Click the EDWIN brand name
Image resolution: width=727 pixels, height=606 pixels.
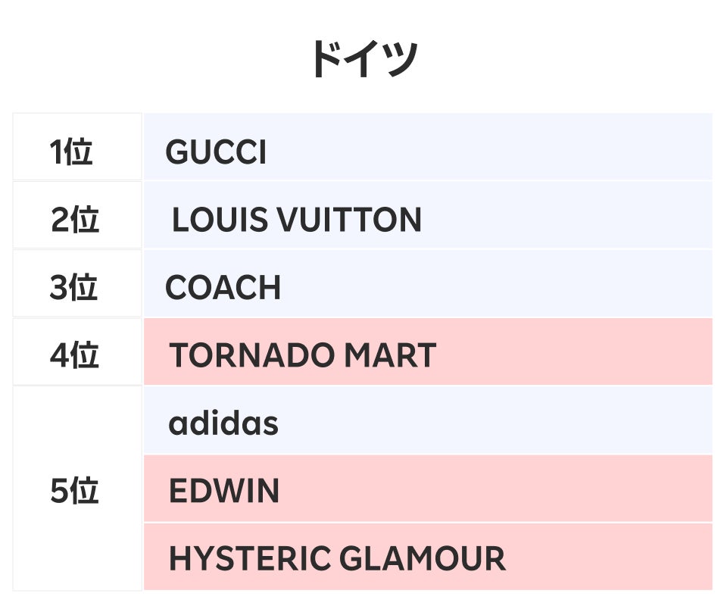pyautogui.click(x=224, y=492)
